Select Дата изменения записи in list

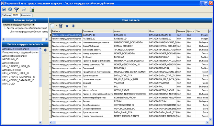20,49
